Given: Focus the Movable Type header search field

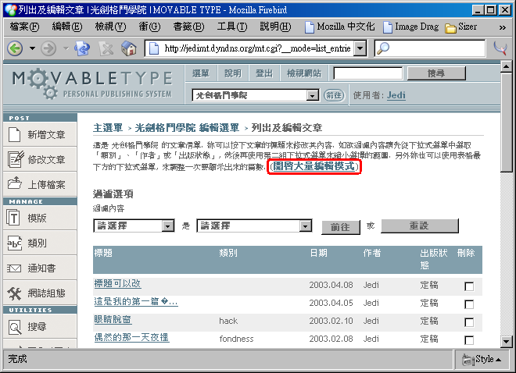Looking at the screenshot, I should point(368,73).
